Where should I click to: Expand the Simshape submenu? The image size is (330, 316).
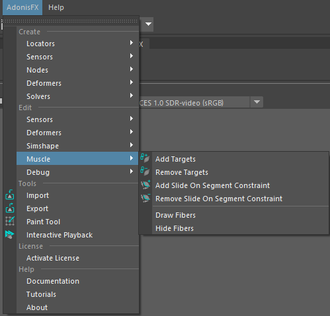[x=77, y=146]
